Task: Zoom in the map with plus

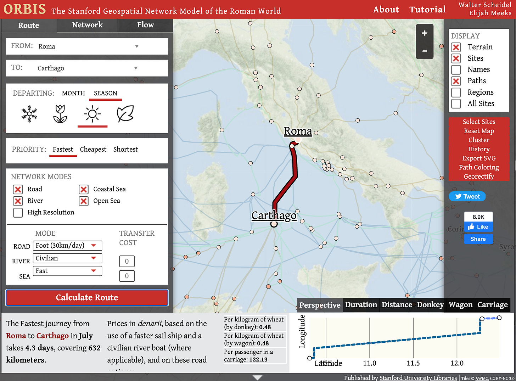Action: 425,33
